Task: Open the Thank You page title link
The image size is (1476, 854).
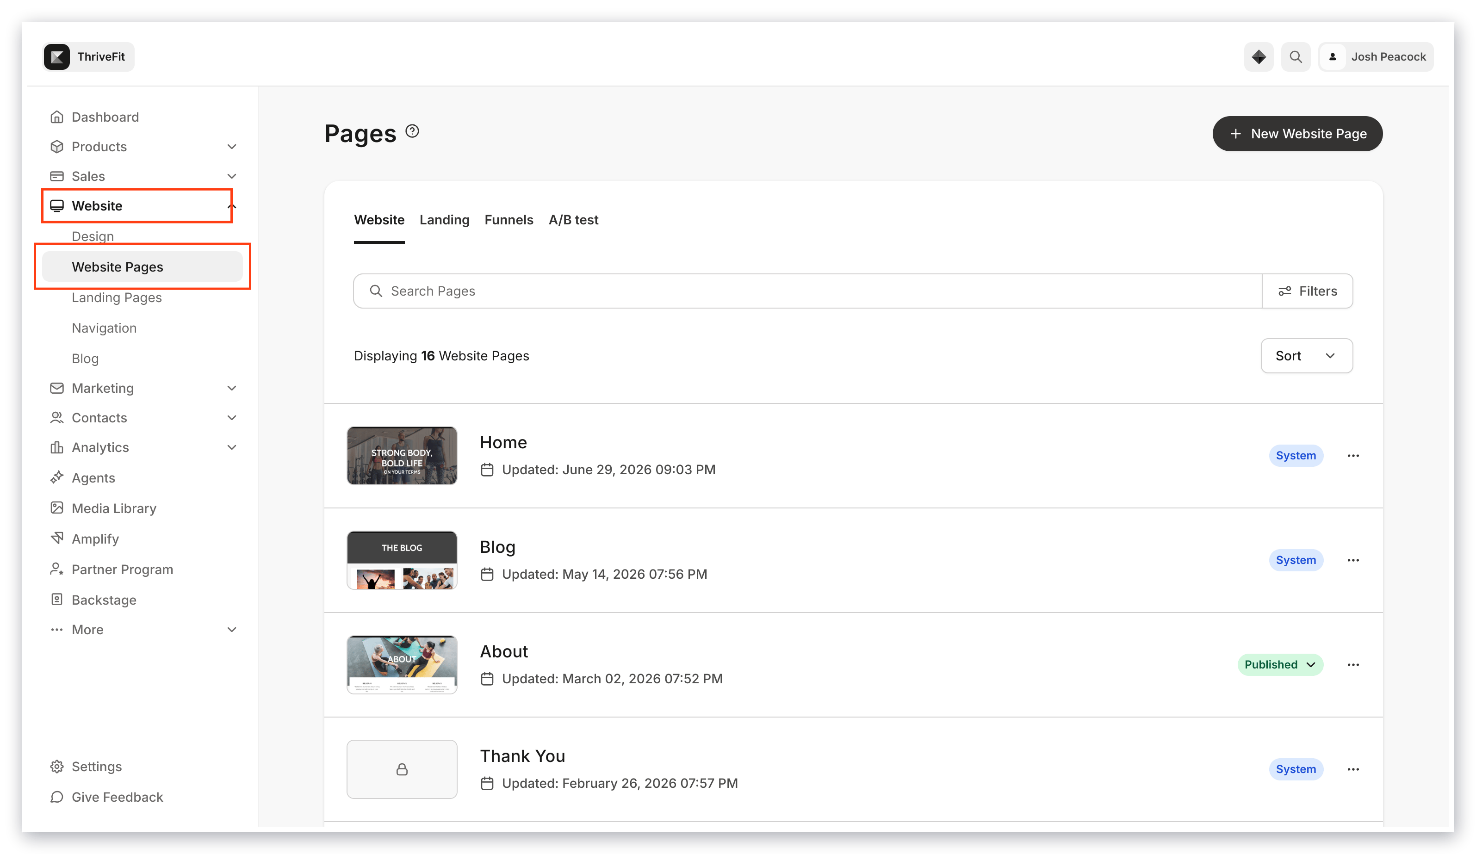Action: (522, 755)
